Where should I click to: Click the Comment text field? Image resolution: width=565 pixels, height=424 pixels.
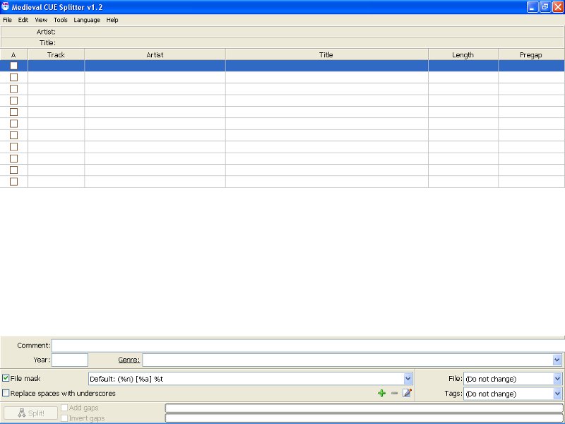coord(307,346)
